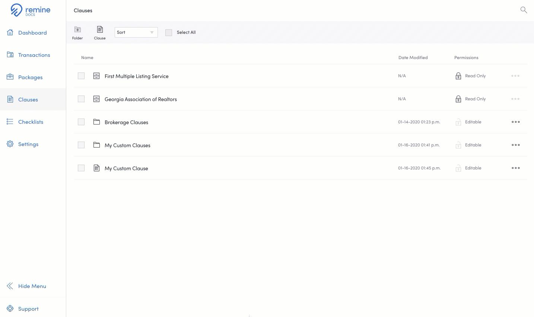Viewport: 534px width, 317px height.
Task: Select Georgia Association of Realtors checkbox
Action: [81, 99]
